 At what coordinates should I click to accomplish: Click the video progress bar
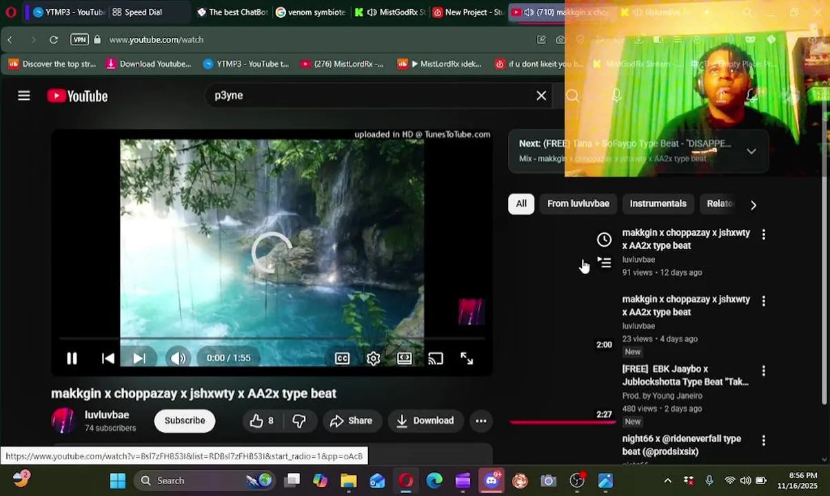pos(272,338)
